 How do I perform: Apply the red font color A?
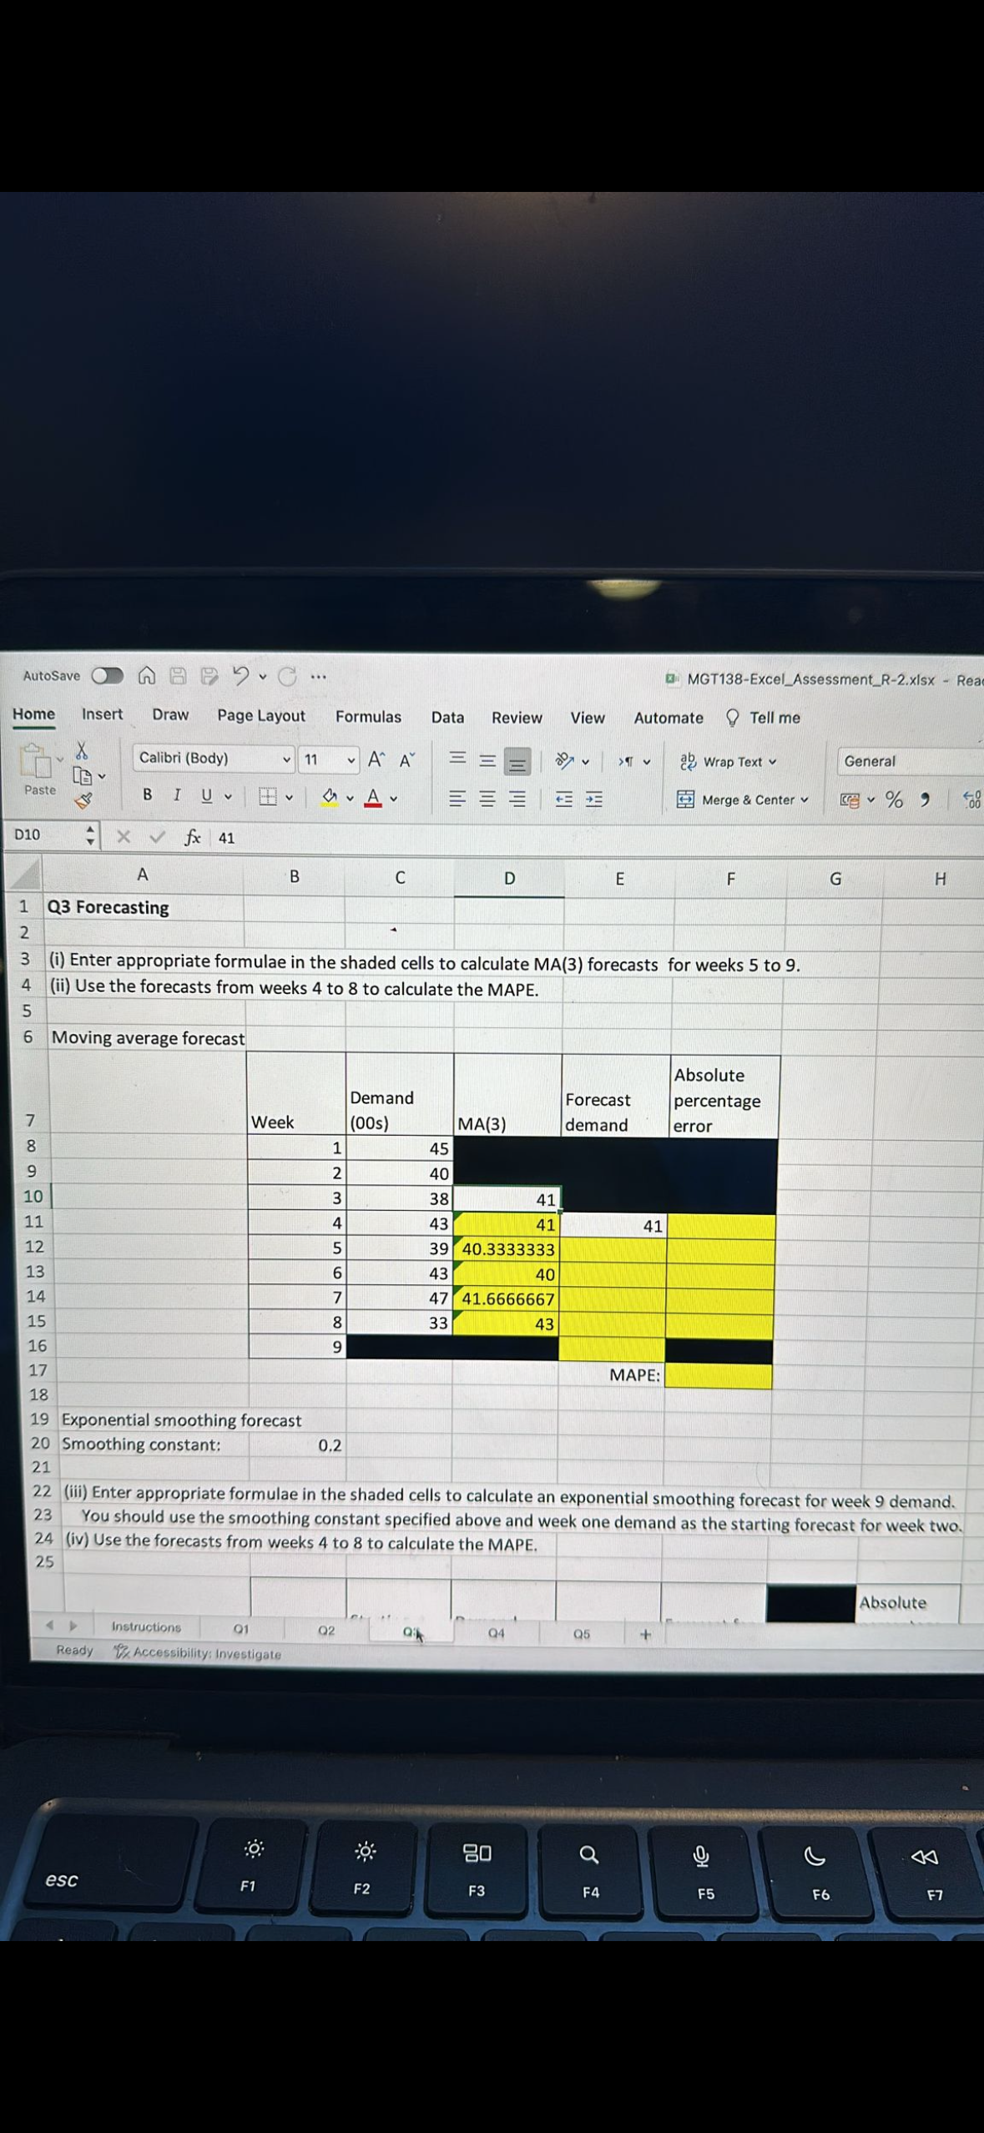coord(373,797)
